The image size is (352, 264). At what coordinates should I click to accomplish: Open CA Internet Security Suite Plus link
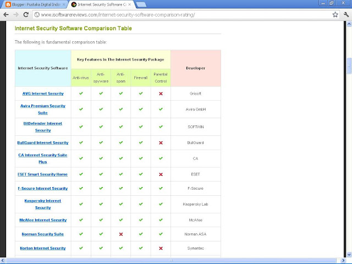click(43, 158)
